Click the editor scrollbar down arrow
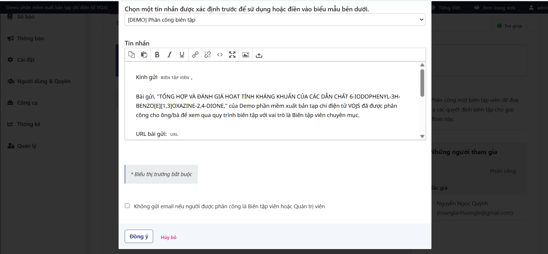The width and height of the screenshot is (548, 254). pyautogui.click(x=422, y=136)
